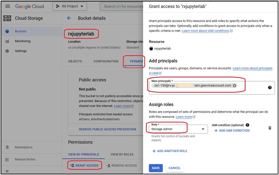Click the back arrow beside Bucket details
This screenshot has height=175, width=279.
click(69, 18)
